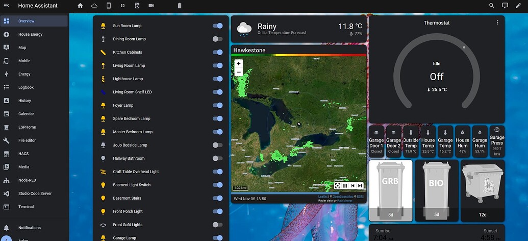Open the Thermostat three-dot menu

coord(497,22)
